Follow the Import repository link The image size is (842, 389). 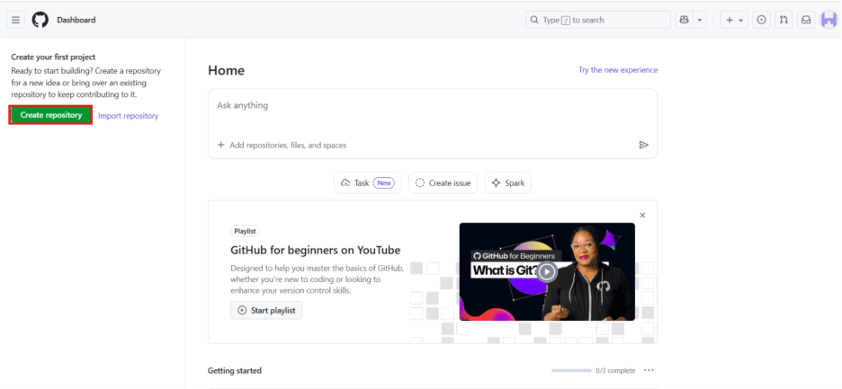tap(129, 116)
